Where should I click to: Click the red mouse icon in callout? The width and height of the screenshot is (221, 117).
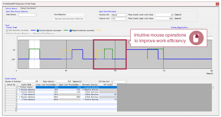click(196, 38)
